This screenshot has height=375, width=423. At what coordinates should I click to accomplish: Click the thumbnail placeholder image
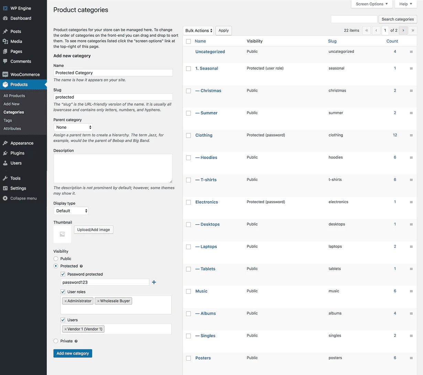pos(62,234)
